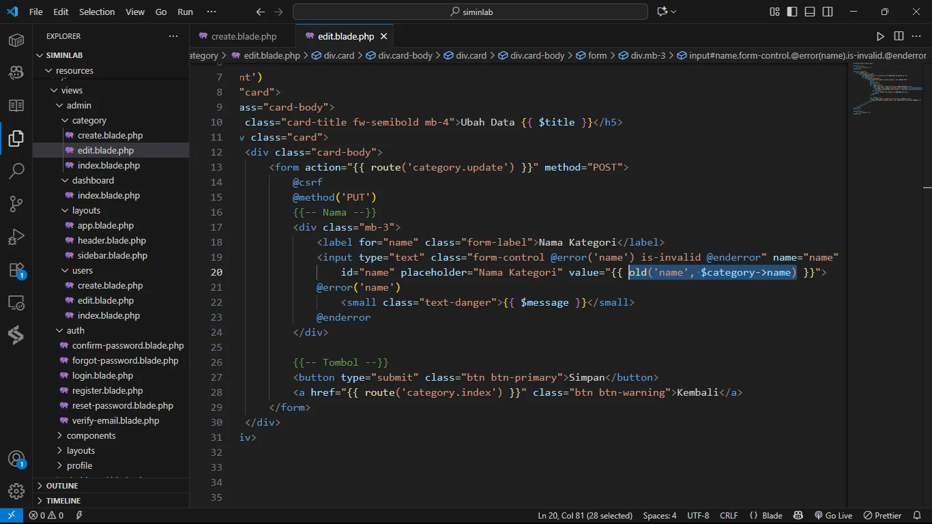The width and height of the screenshot is (932, 524).
Task: Open the Run and Debug view
Action: 16,237
